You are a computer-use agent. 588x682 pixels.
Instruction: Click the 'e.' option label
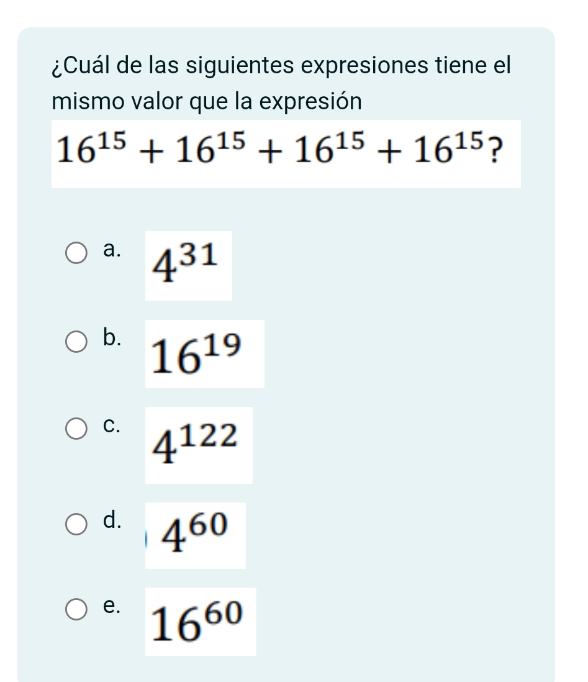pyautogui.click(x=113, y=606)
